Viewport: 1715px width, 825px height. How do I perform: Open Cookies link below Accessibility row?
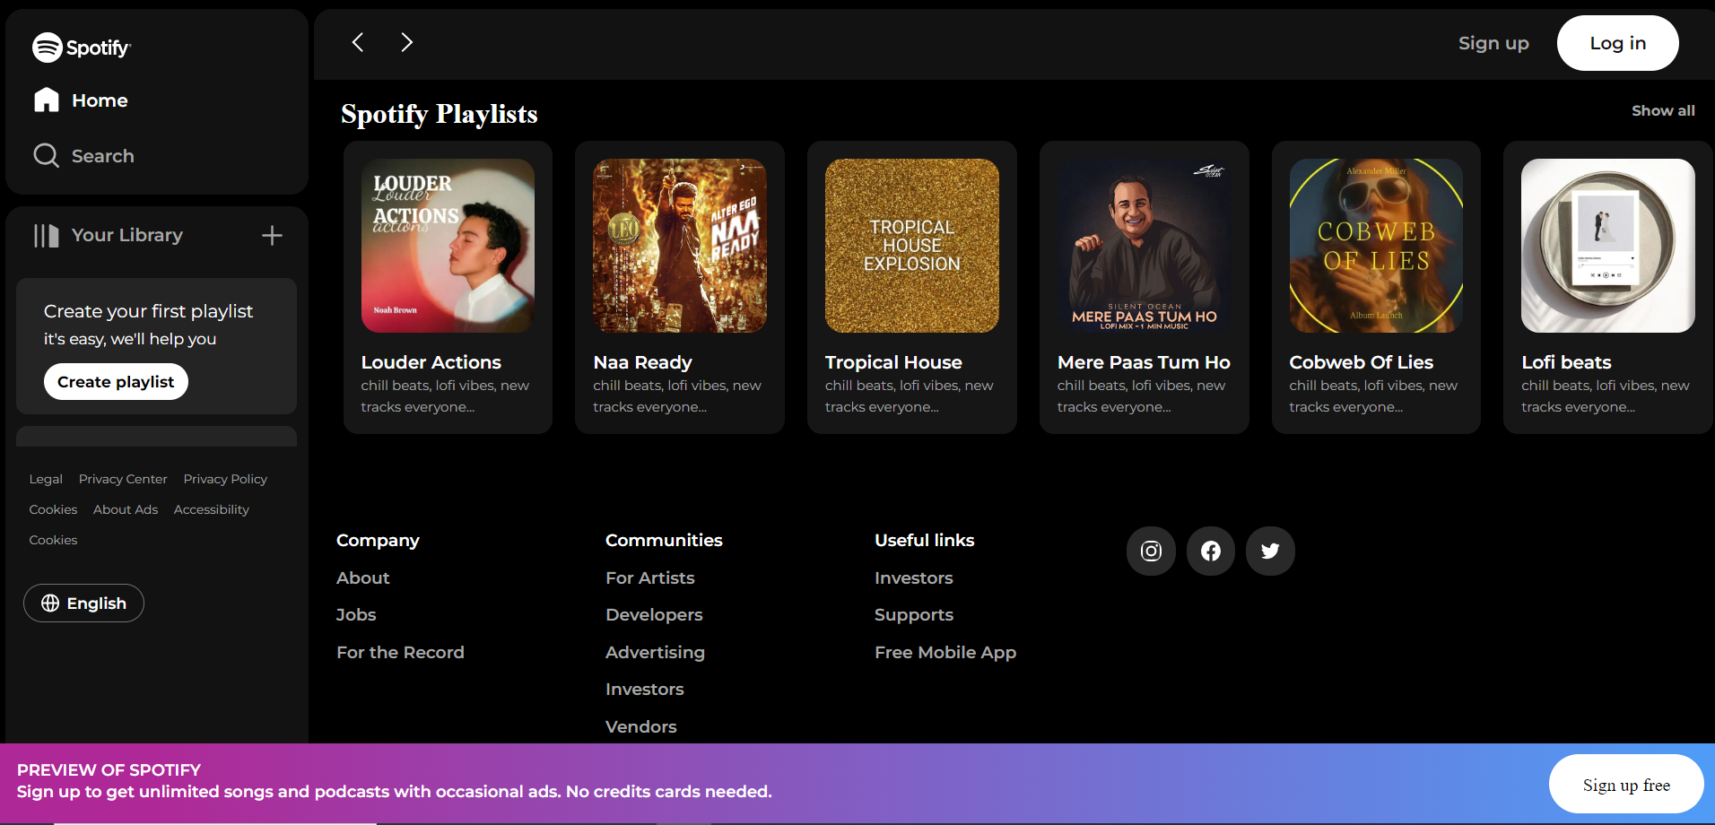click(x=53, y=540)
